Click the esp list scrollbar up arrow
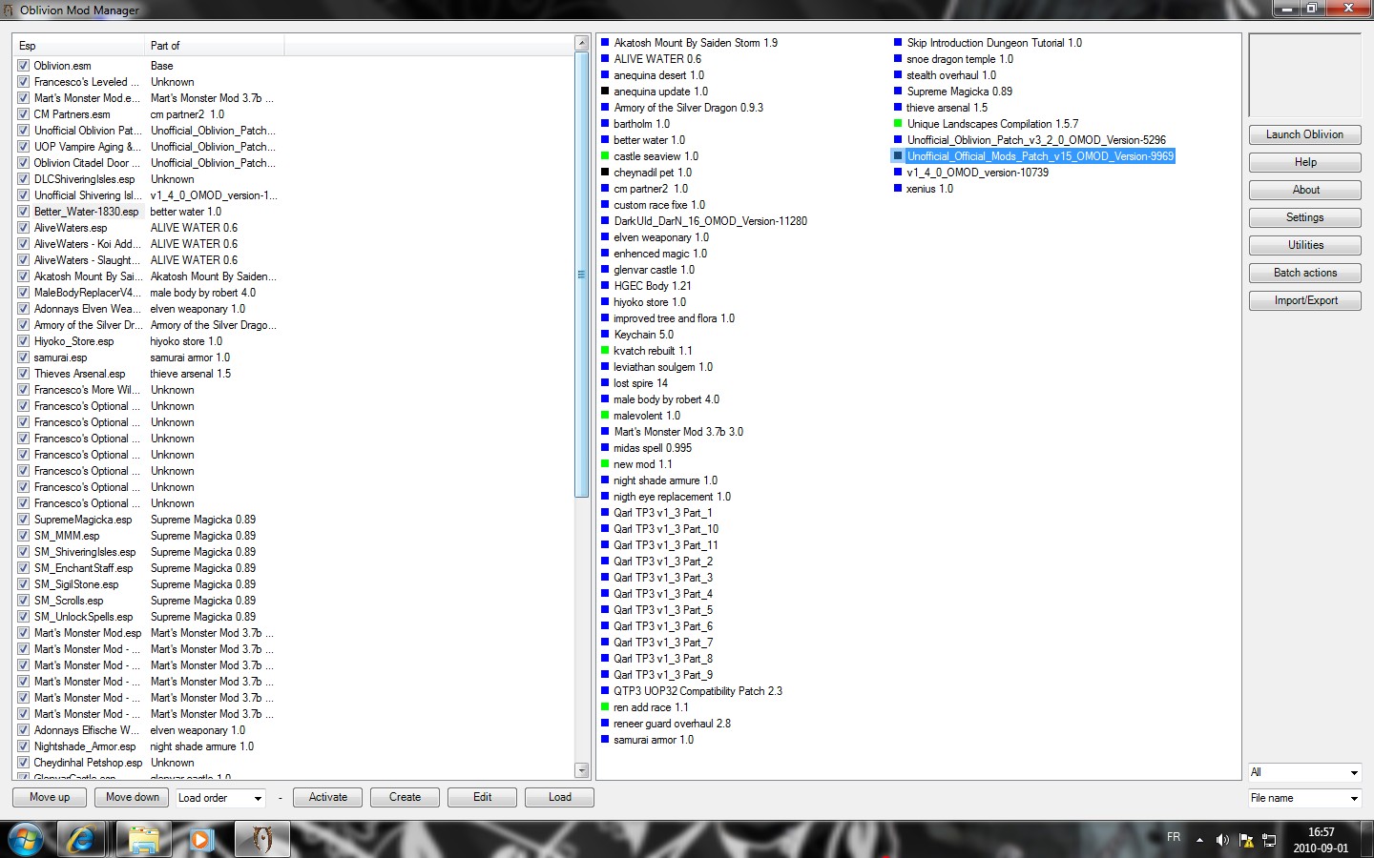 [x=582, y=44]
